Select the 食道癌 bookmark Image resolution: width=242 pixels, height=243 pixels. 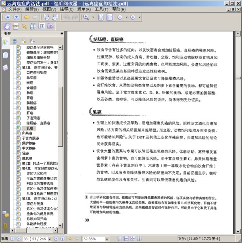(31, 88)
